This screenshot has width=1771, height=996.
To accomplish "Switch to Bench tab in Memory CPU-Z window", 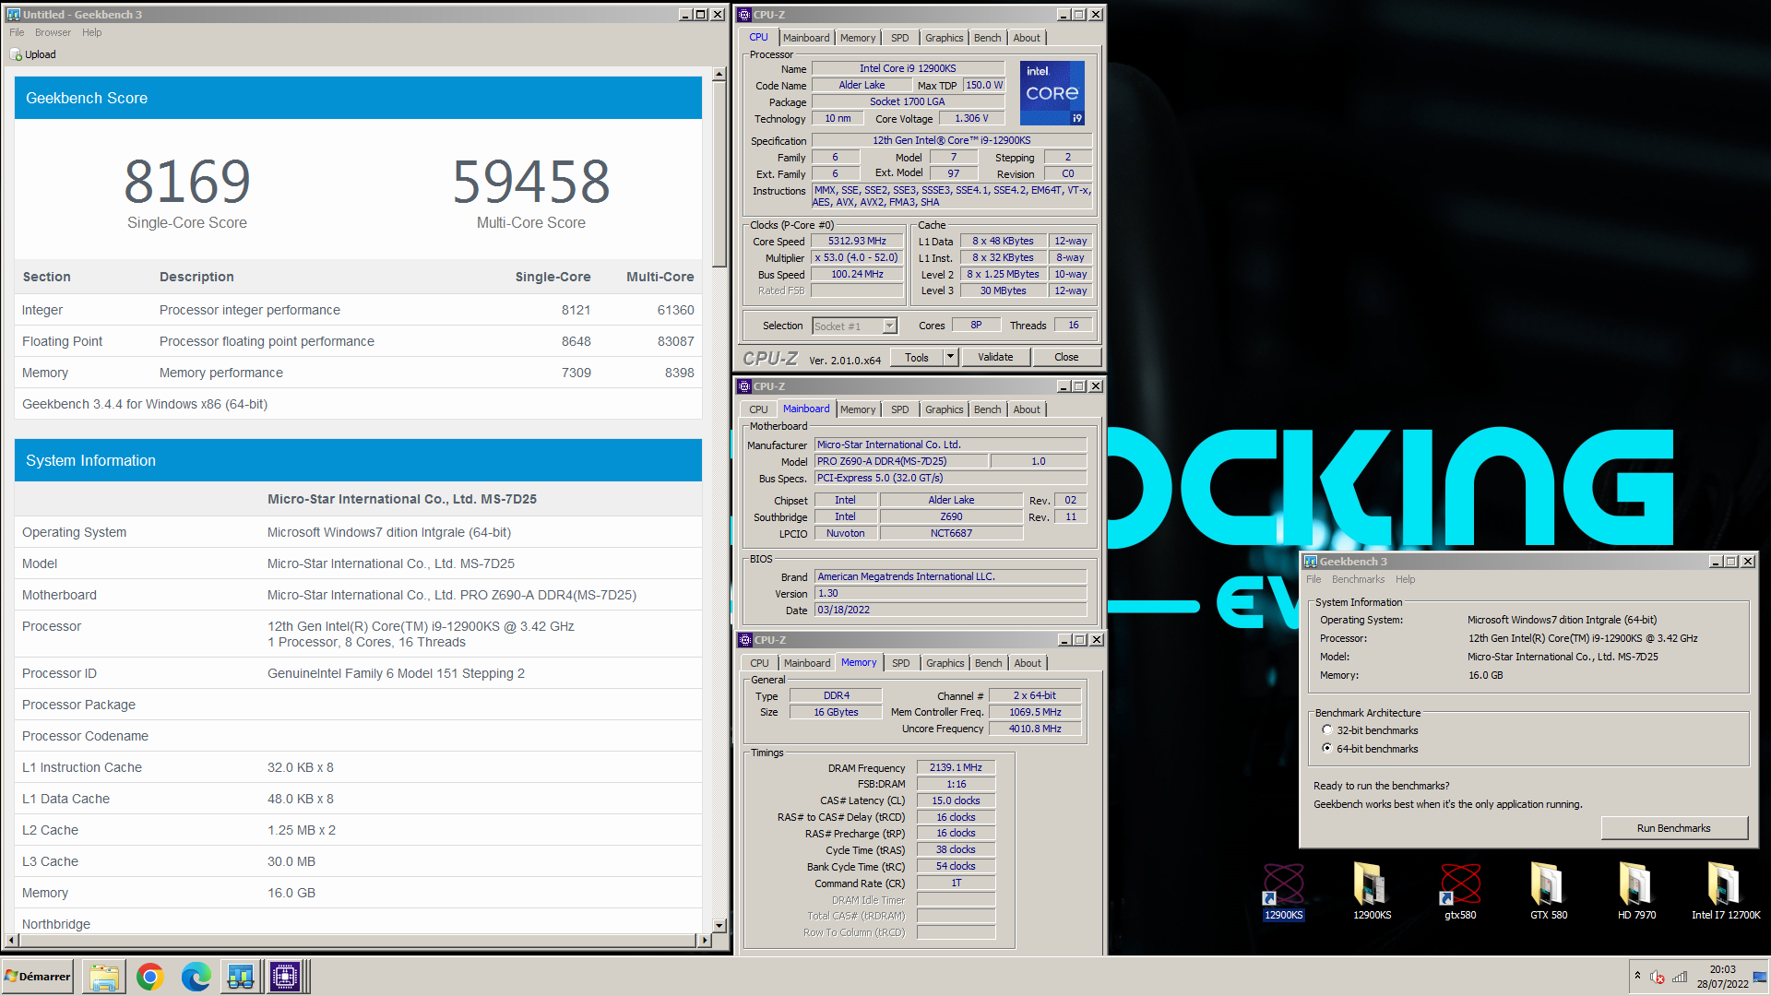I will click(988, 663).
